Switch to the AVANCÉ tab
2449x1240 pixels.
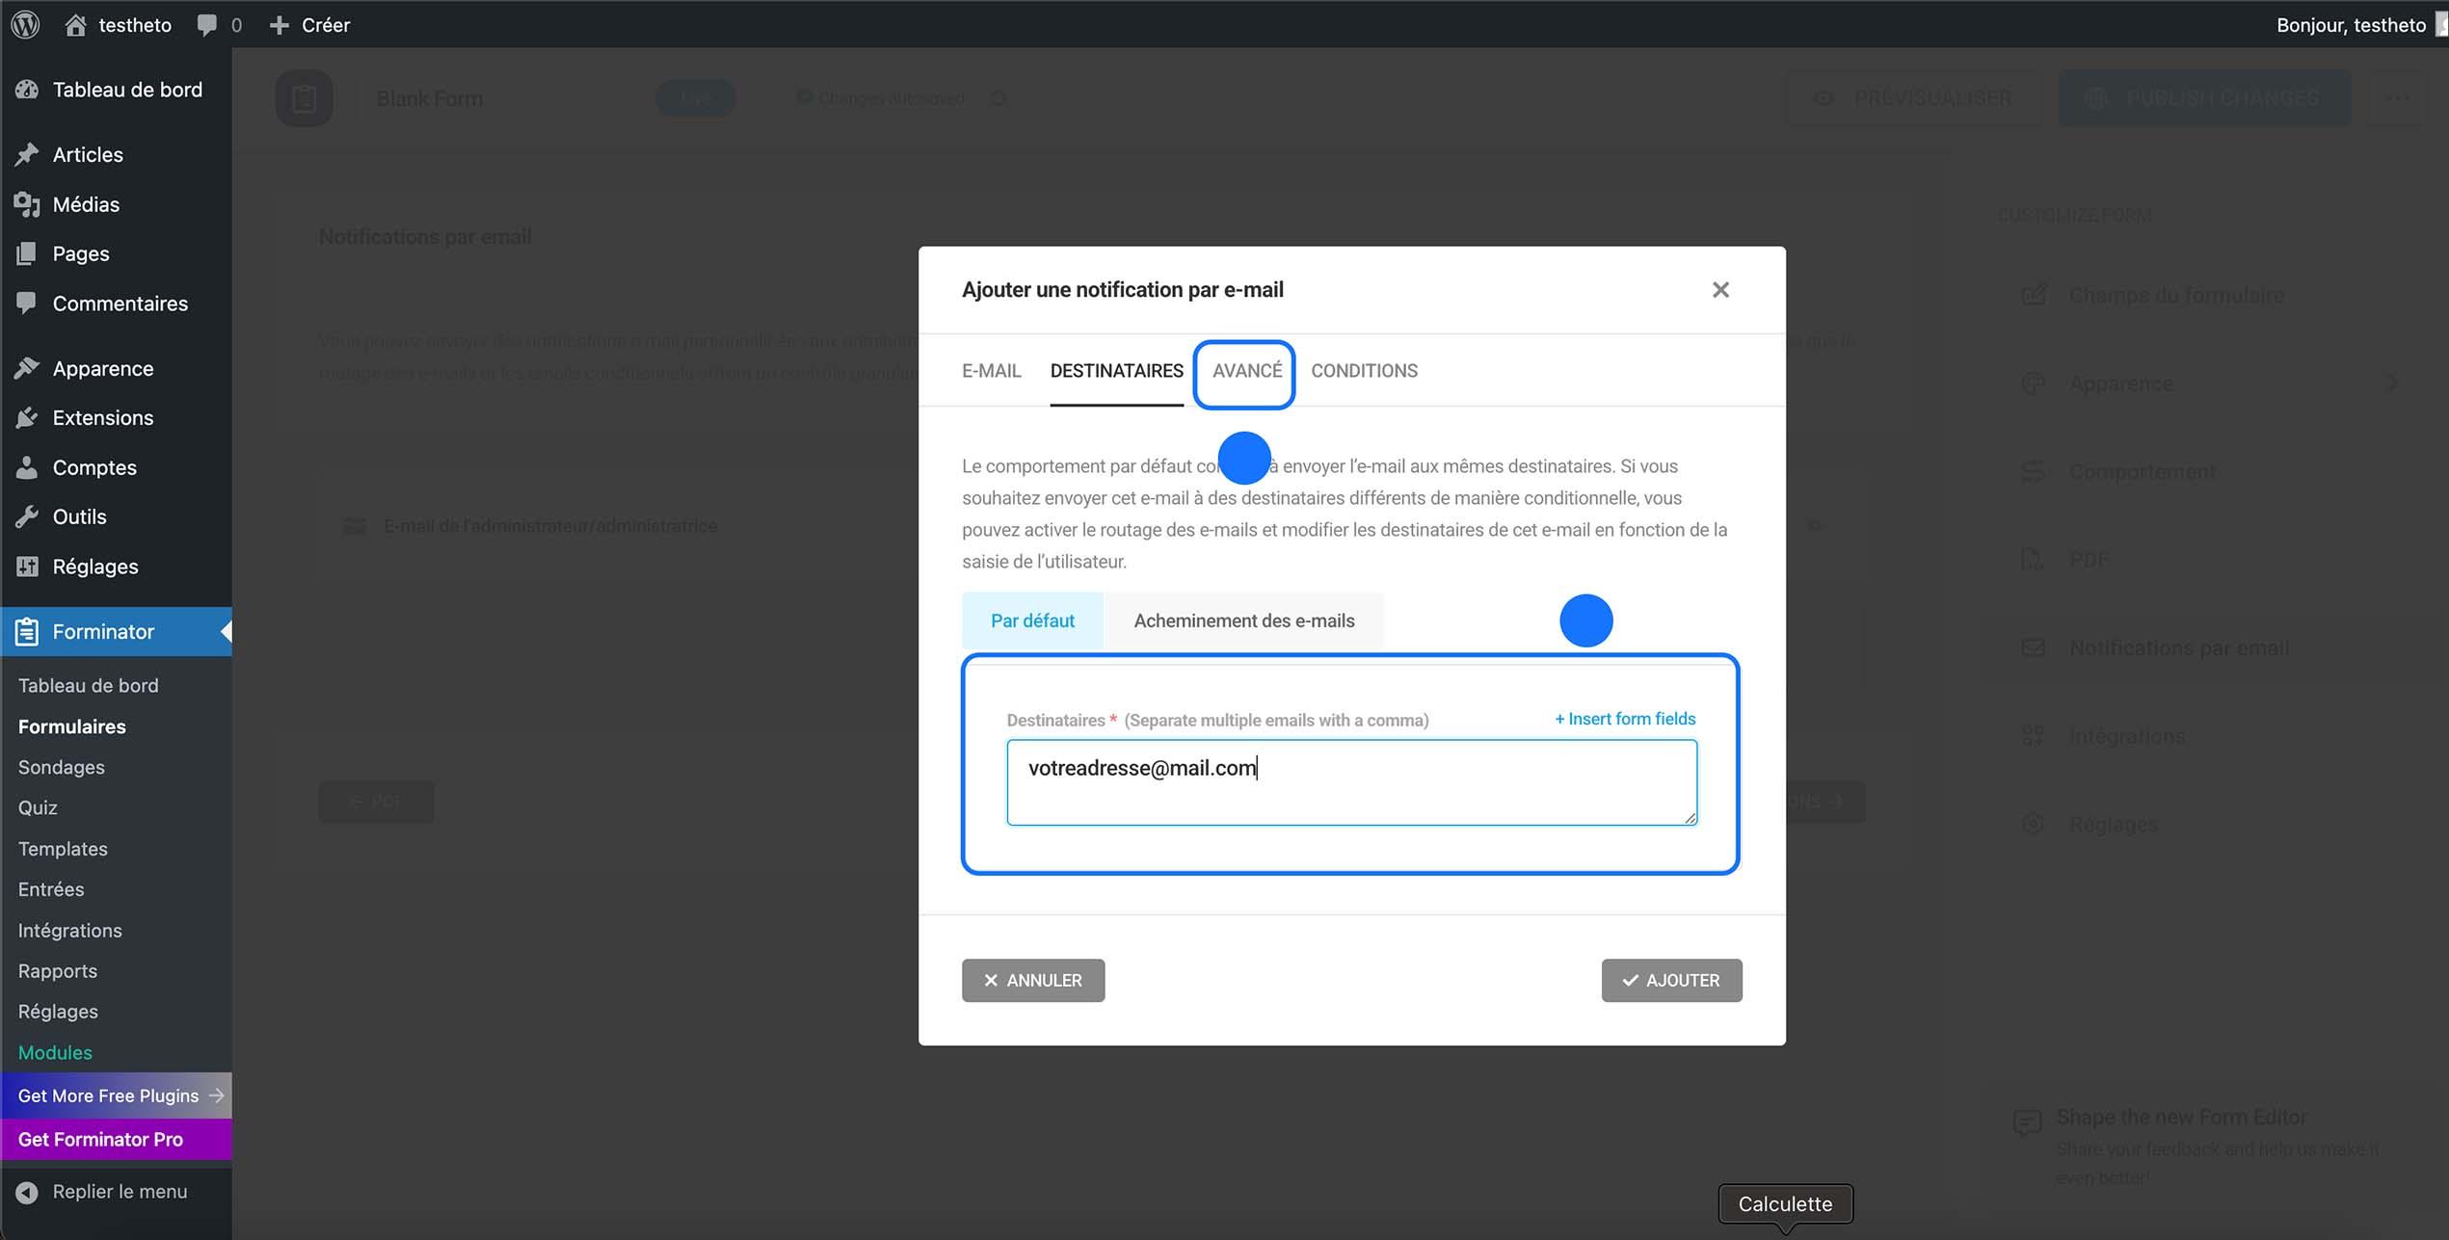click(1244, 371)
